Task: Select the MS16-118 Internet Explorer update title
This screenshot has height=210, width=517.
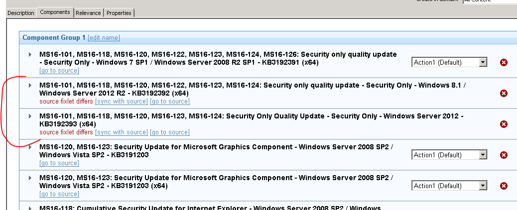Action: point(210,208)
